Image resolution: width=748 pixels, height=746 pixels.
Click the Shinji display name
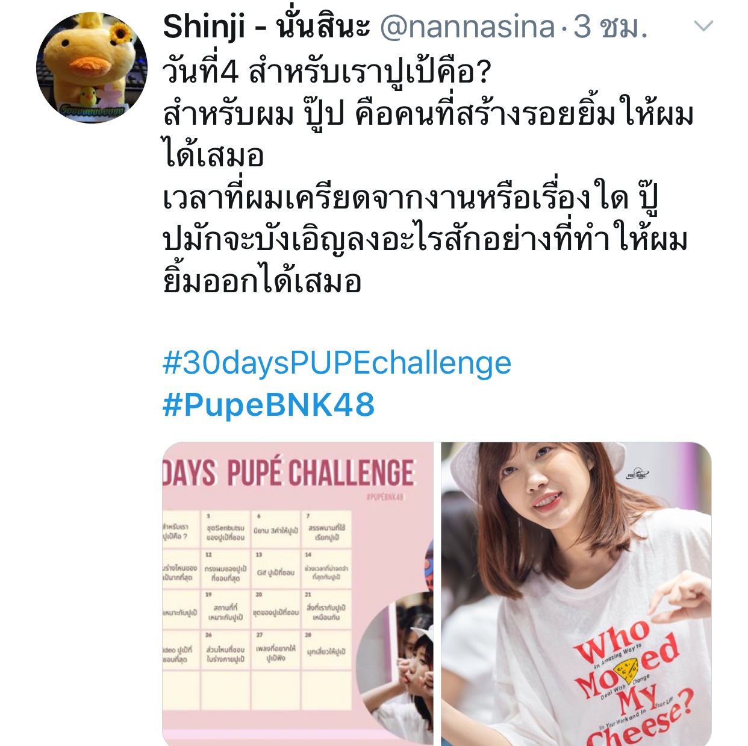[x=266, y=27]
